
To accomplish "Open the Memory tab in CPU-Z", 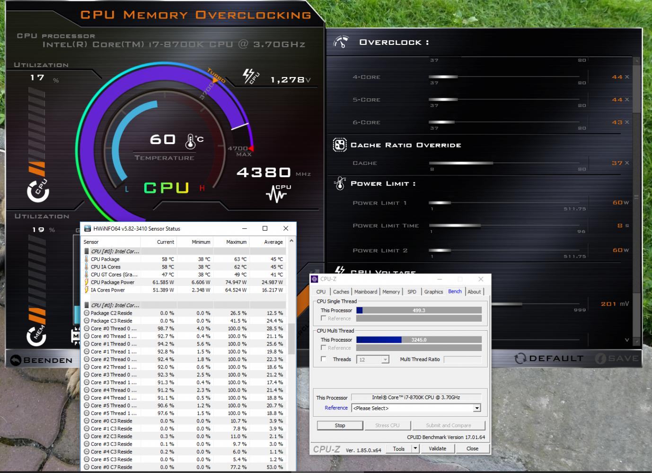I will pos(391,292).
